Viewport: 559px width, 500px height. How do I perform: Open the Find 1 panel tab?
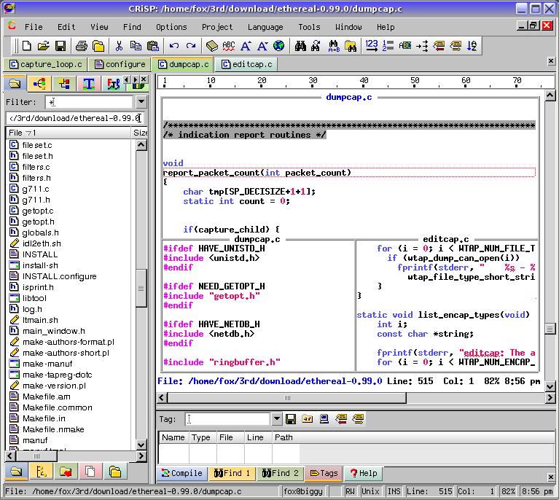click(x=232, y=473)
